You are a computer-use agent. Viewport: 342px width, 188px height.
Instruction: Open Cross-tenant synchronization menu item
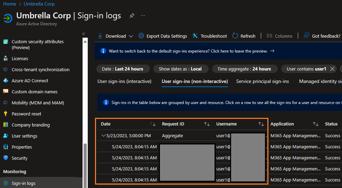pos(40,69)
